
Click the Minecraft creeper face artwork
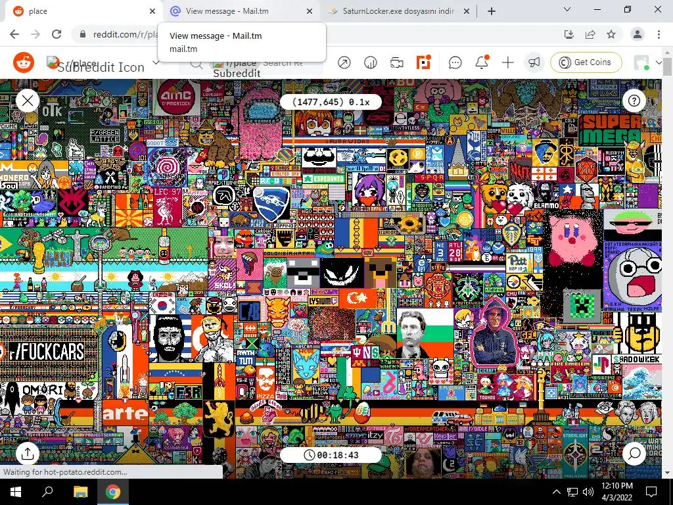582,305
